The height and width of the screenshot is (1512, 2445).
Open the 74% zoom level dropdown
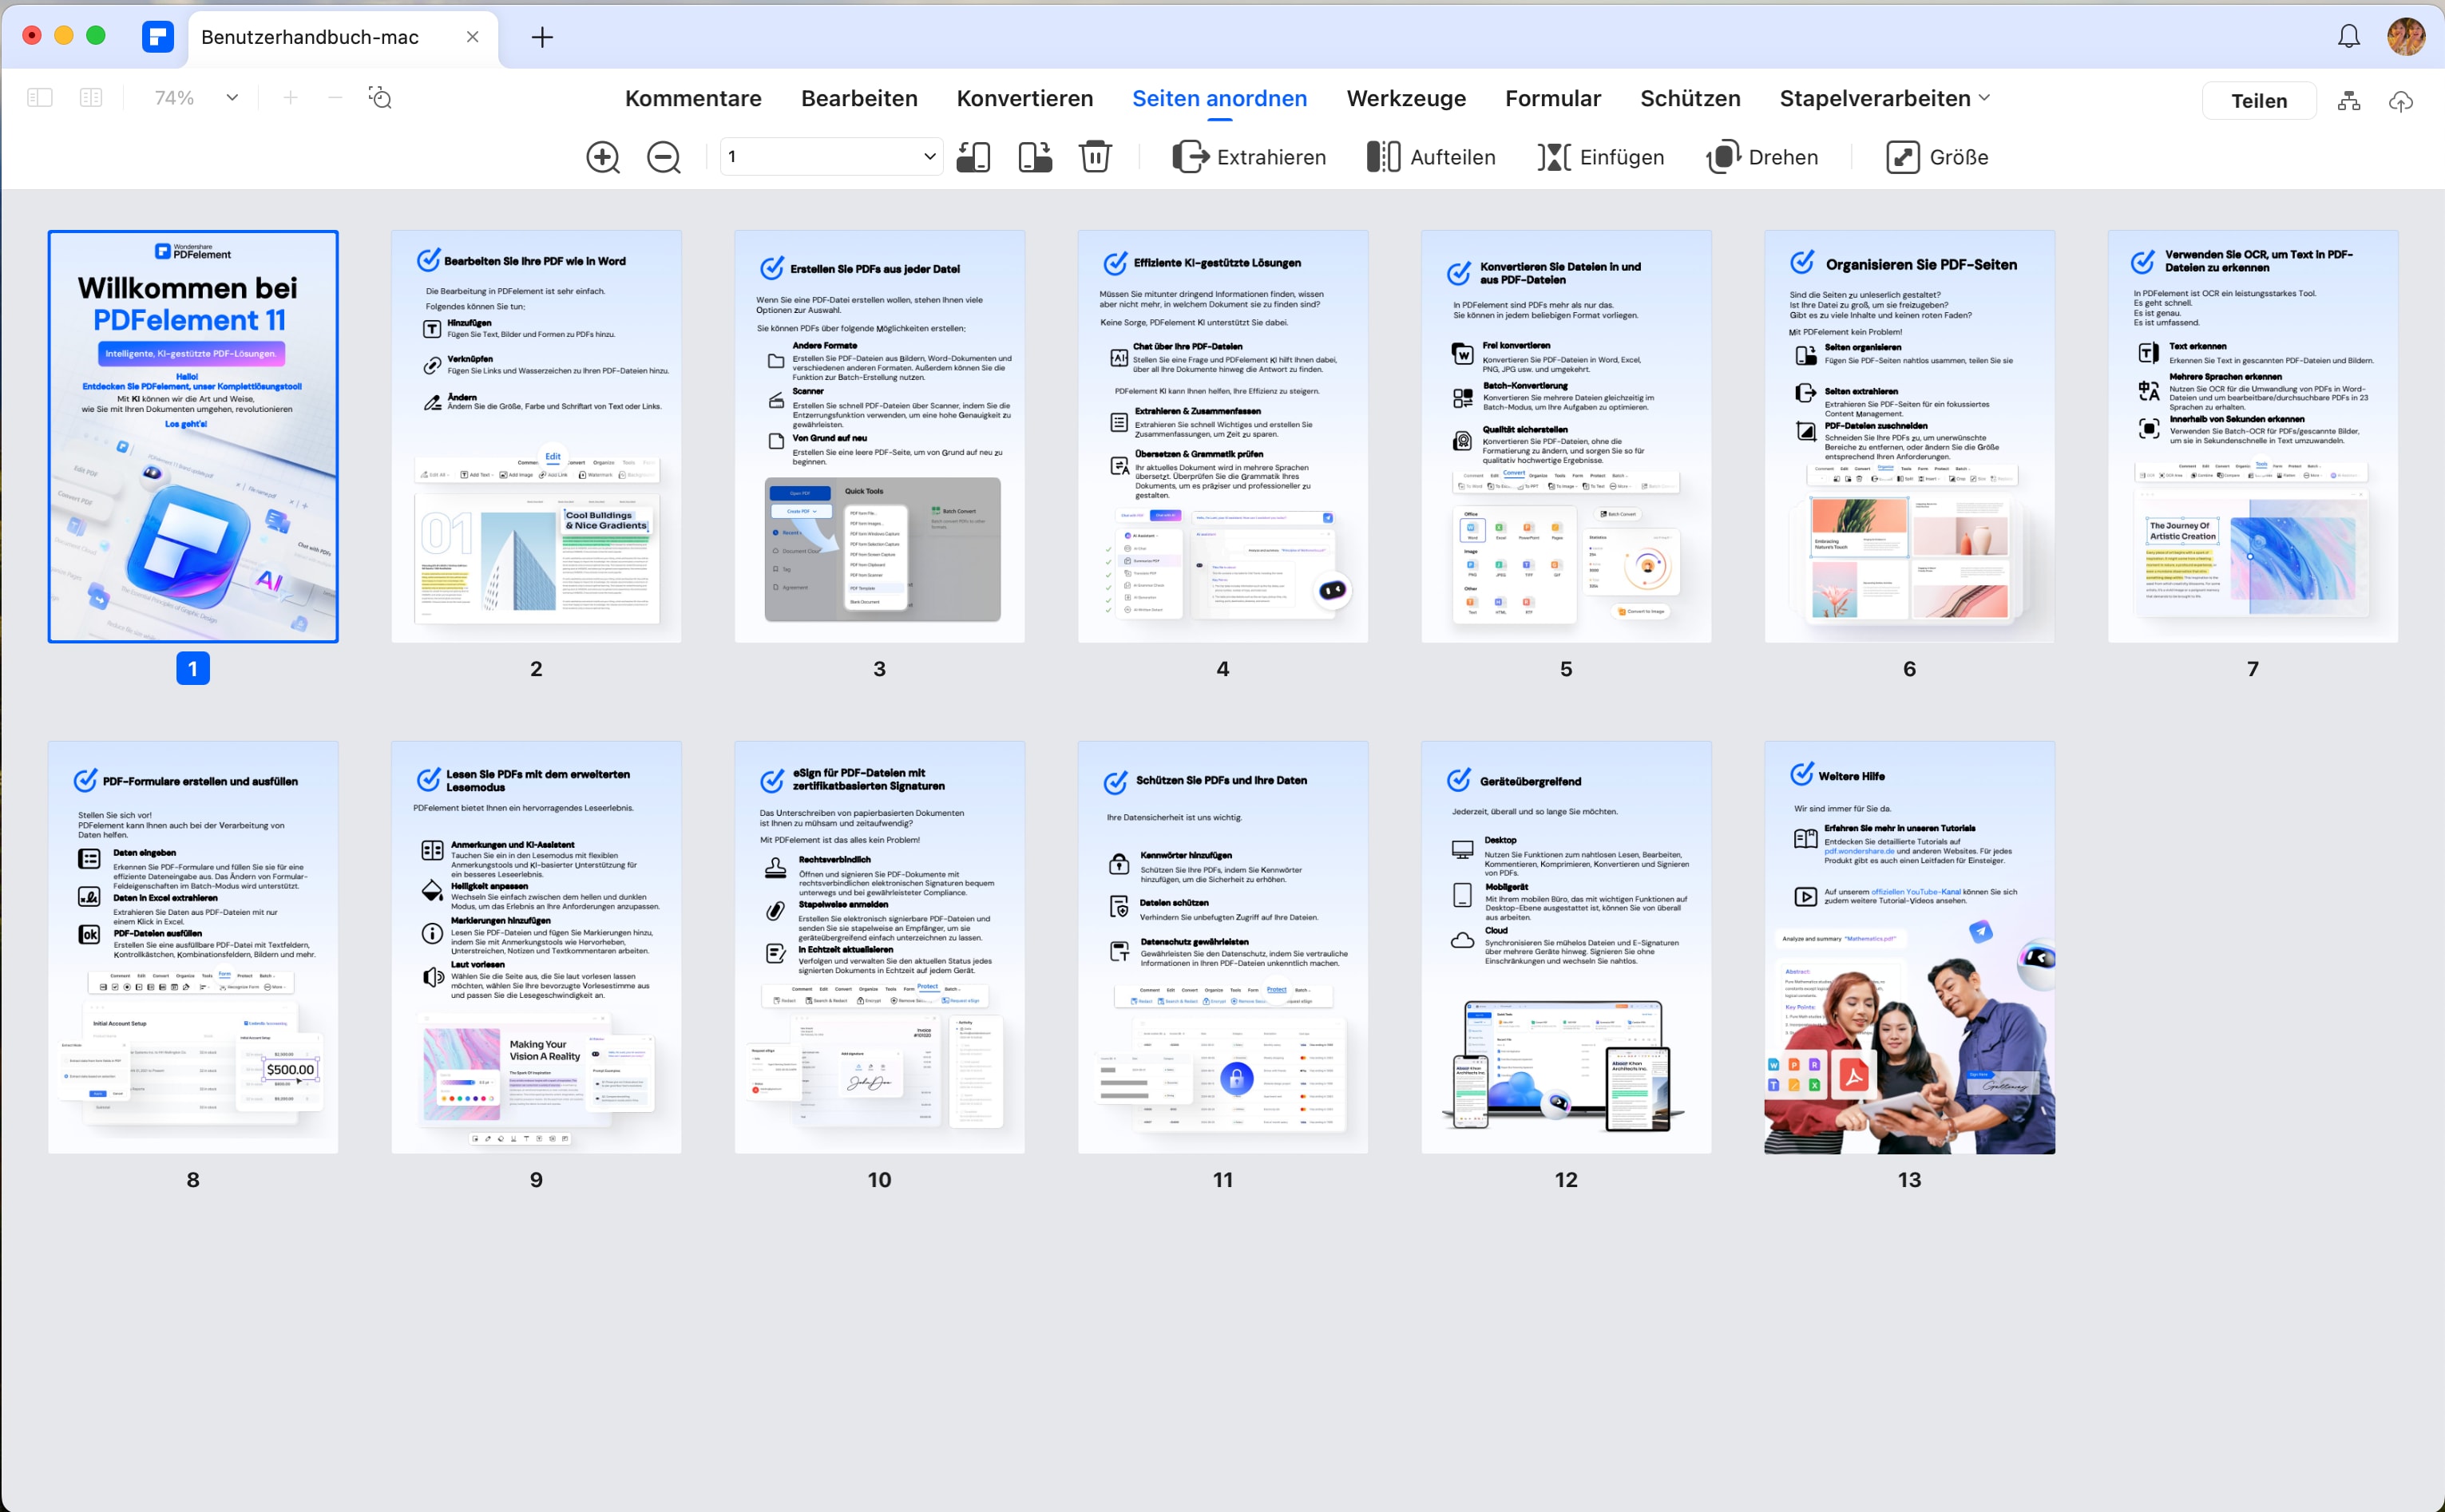pos(232,97)
